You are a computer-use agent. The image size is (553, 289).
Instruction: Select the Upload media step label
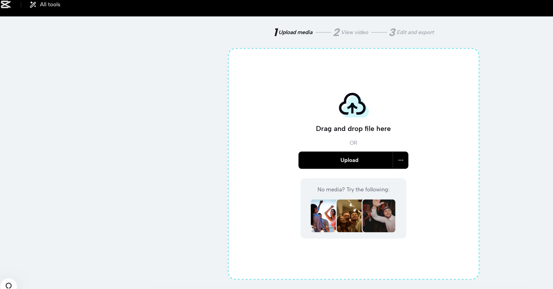(x=296, y=32)
